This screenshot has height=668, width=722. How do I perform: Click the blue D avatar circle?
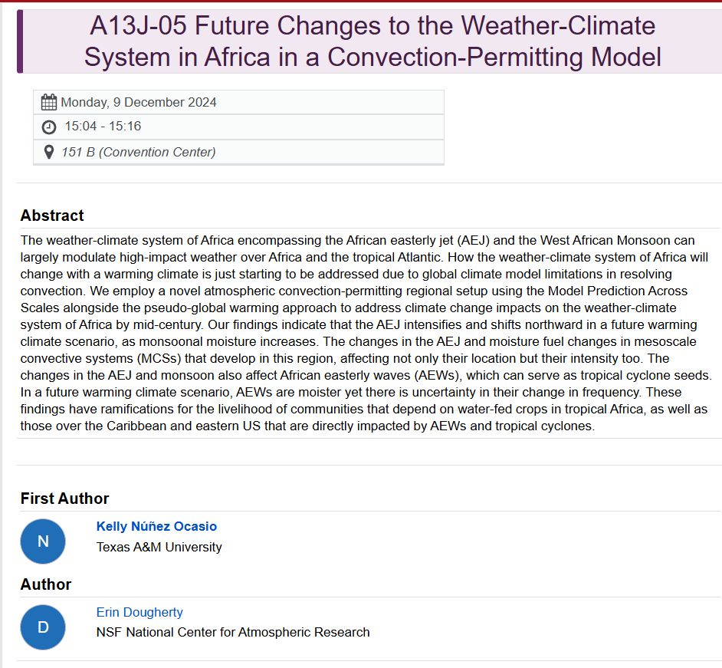[43, 627]
